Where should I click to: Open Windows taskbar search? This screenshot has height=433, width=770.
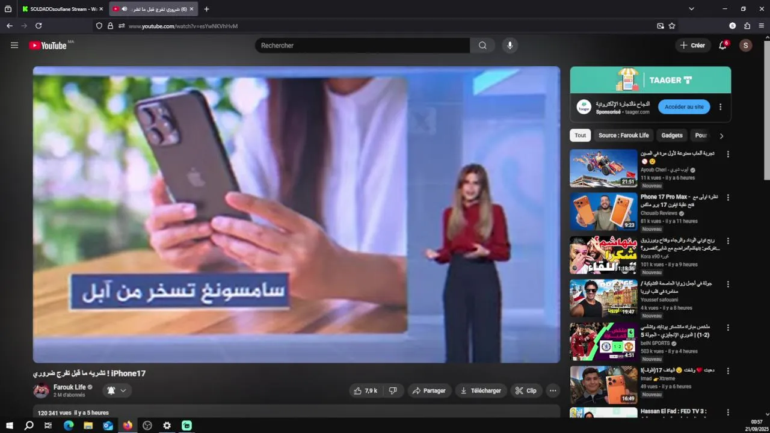click(29, 425)
